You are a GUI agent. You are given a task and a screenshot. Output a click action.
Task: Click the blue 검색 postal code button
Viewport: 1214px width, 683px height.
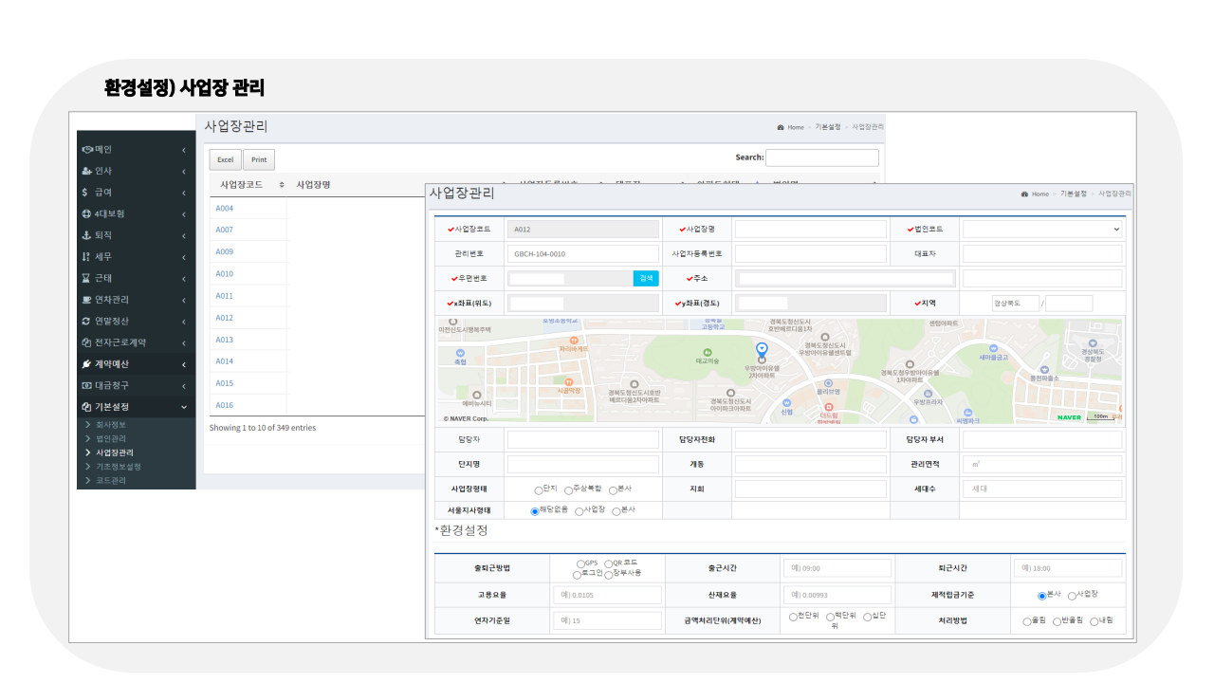(646, 278)
